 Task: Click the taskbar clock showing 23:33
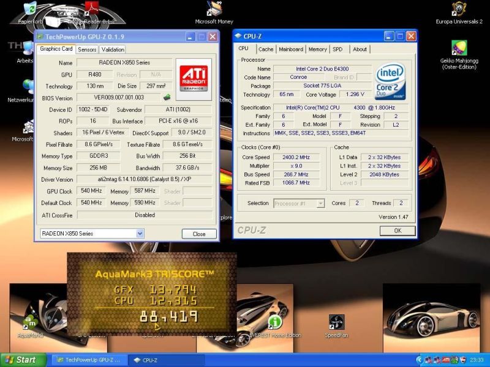point(477,360)
